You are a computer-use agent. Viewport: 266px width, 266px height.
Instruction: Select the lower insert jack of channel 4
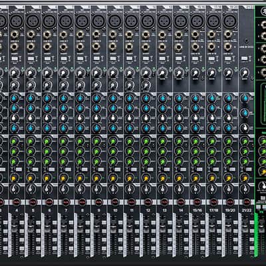15,47
